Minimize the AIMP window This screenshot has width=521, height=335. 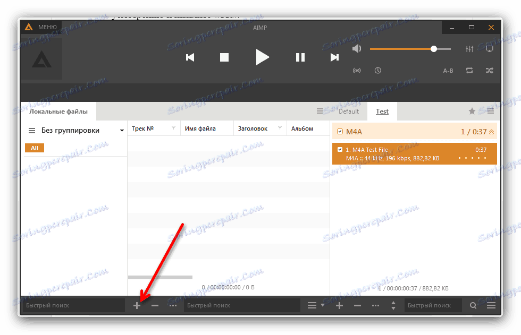452,28
